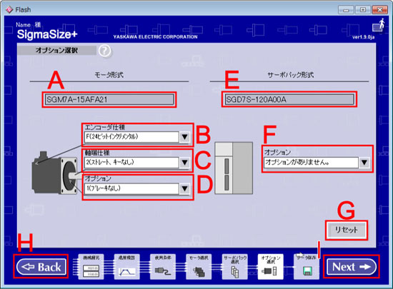The width and height of the screenshot is (393, 289).
Task: Open the オプションがありません combo box
Action: click(x=317, y=163)
